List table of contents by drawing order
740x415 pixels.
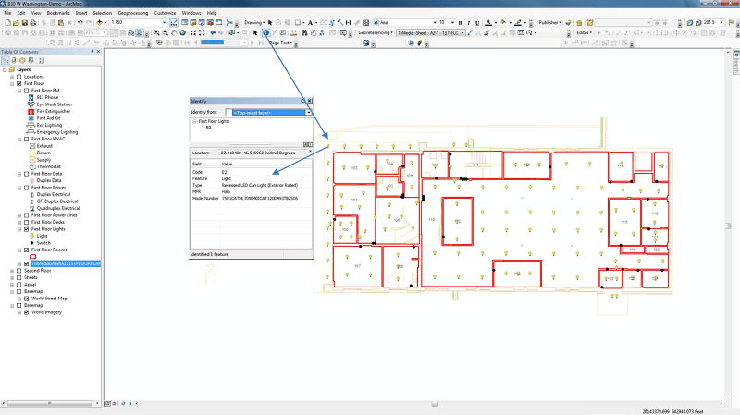6,60
